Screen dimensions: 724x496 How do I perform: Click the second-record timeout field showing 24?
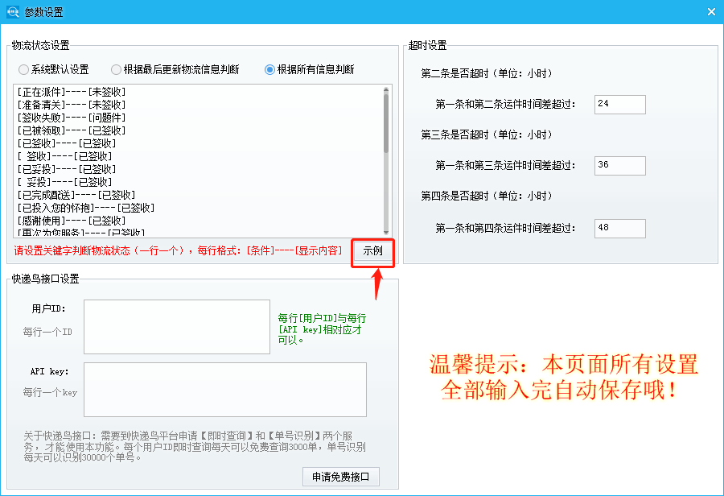coord(619,105)
